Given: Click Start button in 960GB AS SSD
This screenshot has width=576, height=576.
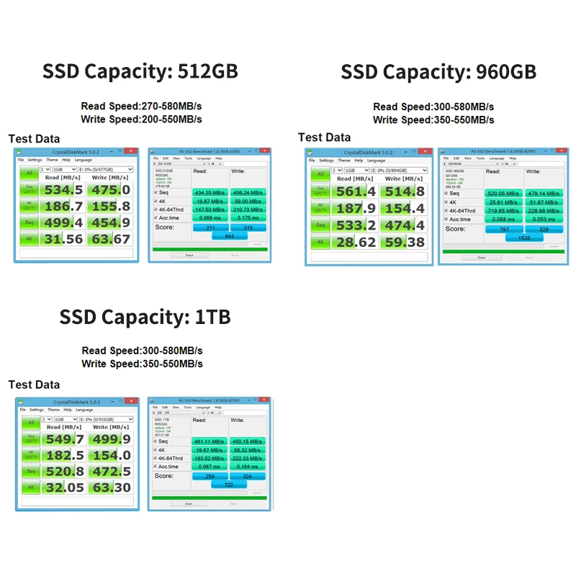Looking at the screenshot, I should point(482,258).
